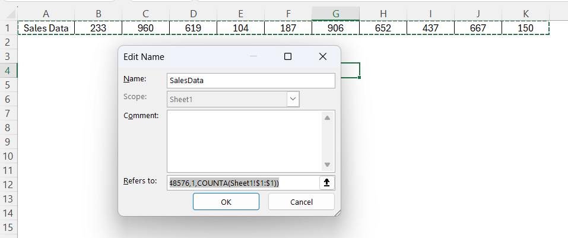The image size is (568, 238).
Task: Click column K header
Action: click(x=525, y=14)
